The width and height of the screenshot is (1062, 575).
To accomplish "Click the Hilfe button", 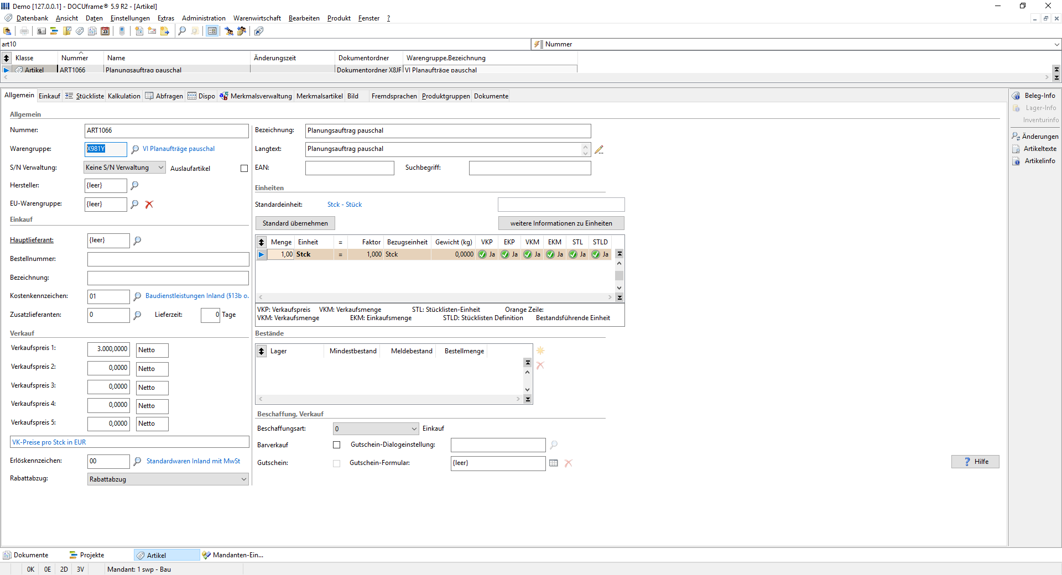I will [975, 462].
